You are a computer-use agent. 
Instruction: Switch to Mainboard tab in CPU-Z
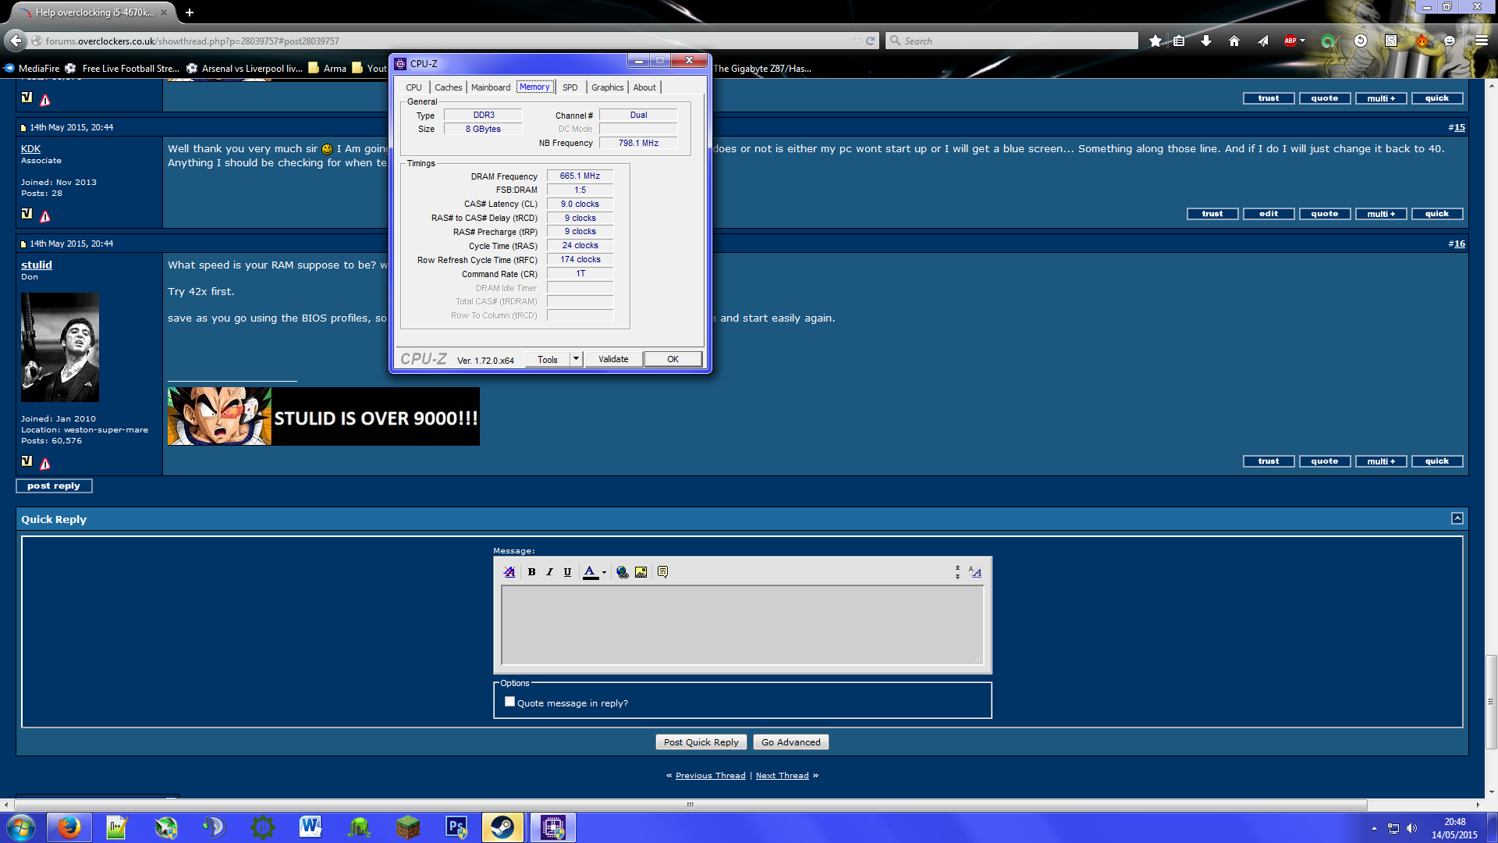[491, 87]
